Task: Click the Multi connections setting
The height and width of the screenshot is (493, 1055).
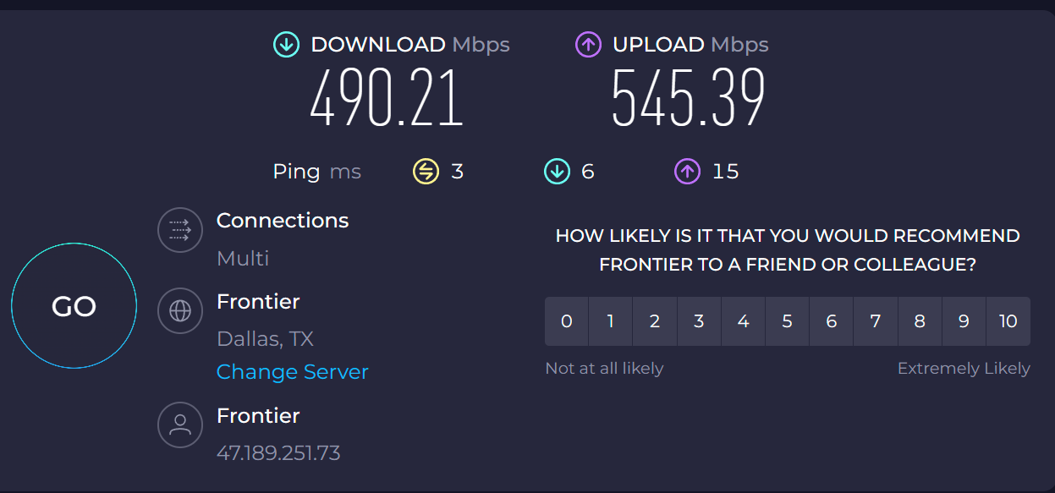Action: click(x=243, y=258)
